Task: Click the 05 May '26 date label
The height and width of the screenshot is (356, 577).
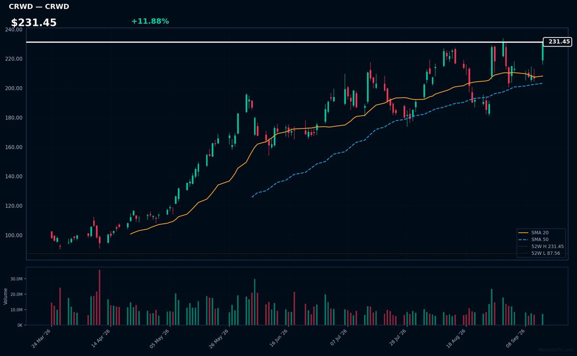Action: pyautogui.click(x=161, y=338)
